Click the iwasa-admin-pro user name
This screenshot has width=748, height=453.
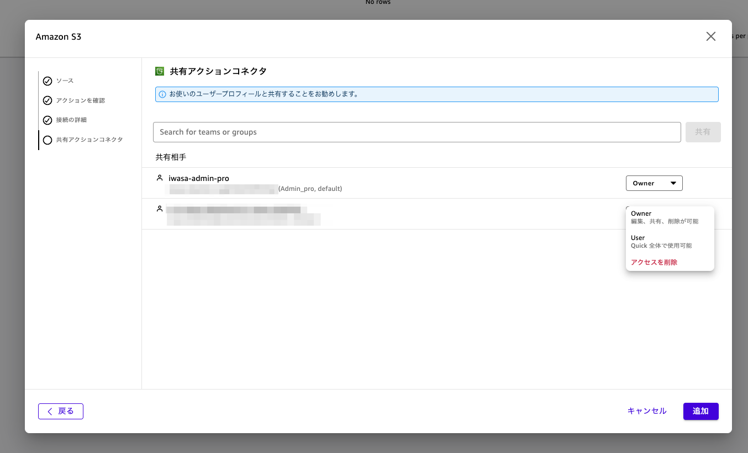[199, 178]
